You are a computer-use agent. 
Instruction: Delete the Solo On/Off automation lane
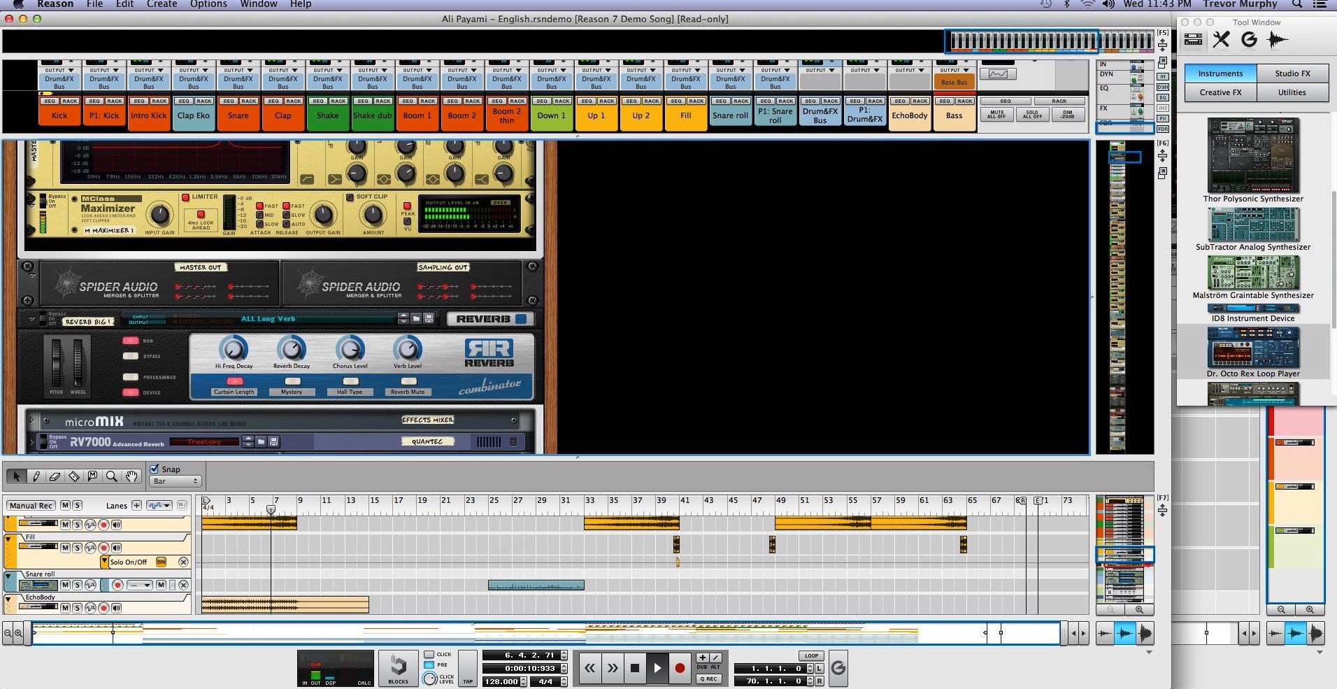tap(183, 562)
